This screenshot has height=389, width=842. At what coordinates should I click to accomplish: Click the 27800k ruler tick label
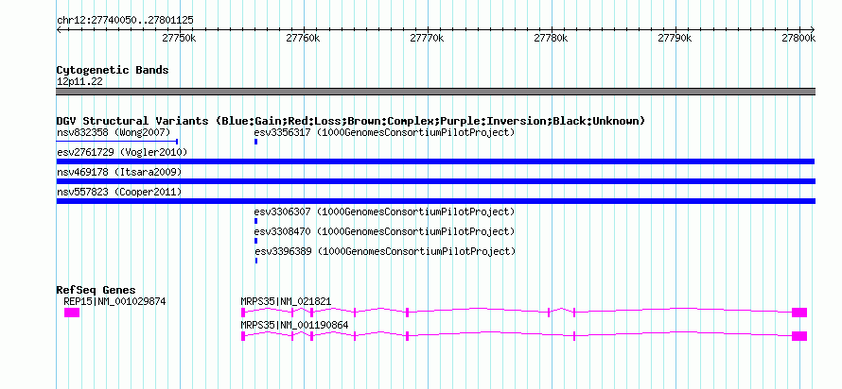click(x=799, y=38)
